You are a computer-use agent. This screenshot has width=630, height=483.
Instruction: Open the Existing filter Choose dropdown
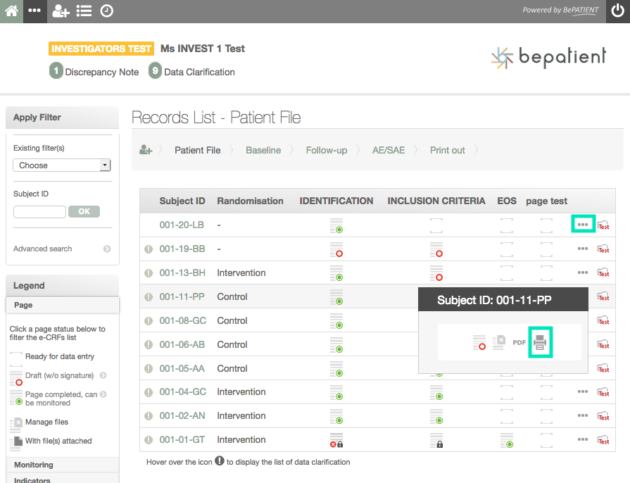coord(62,165)
